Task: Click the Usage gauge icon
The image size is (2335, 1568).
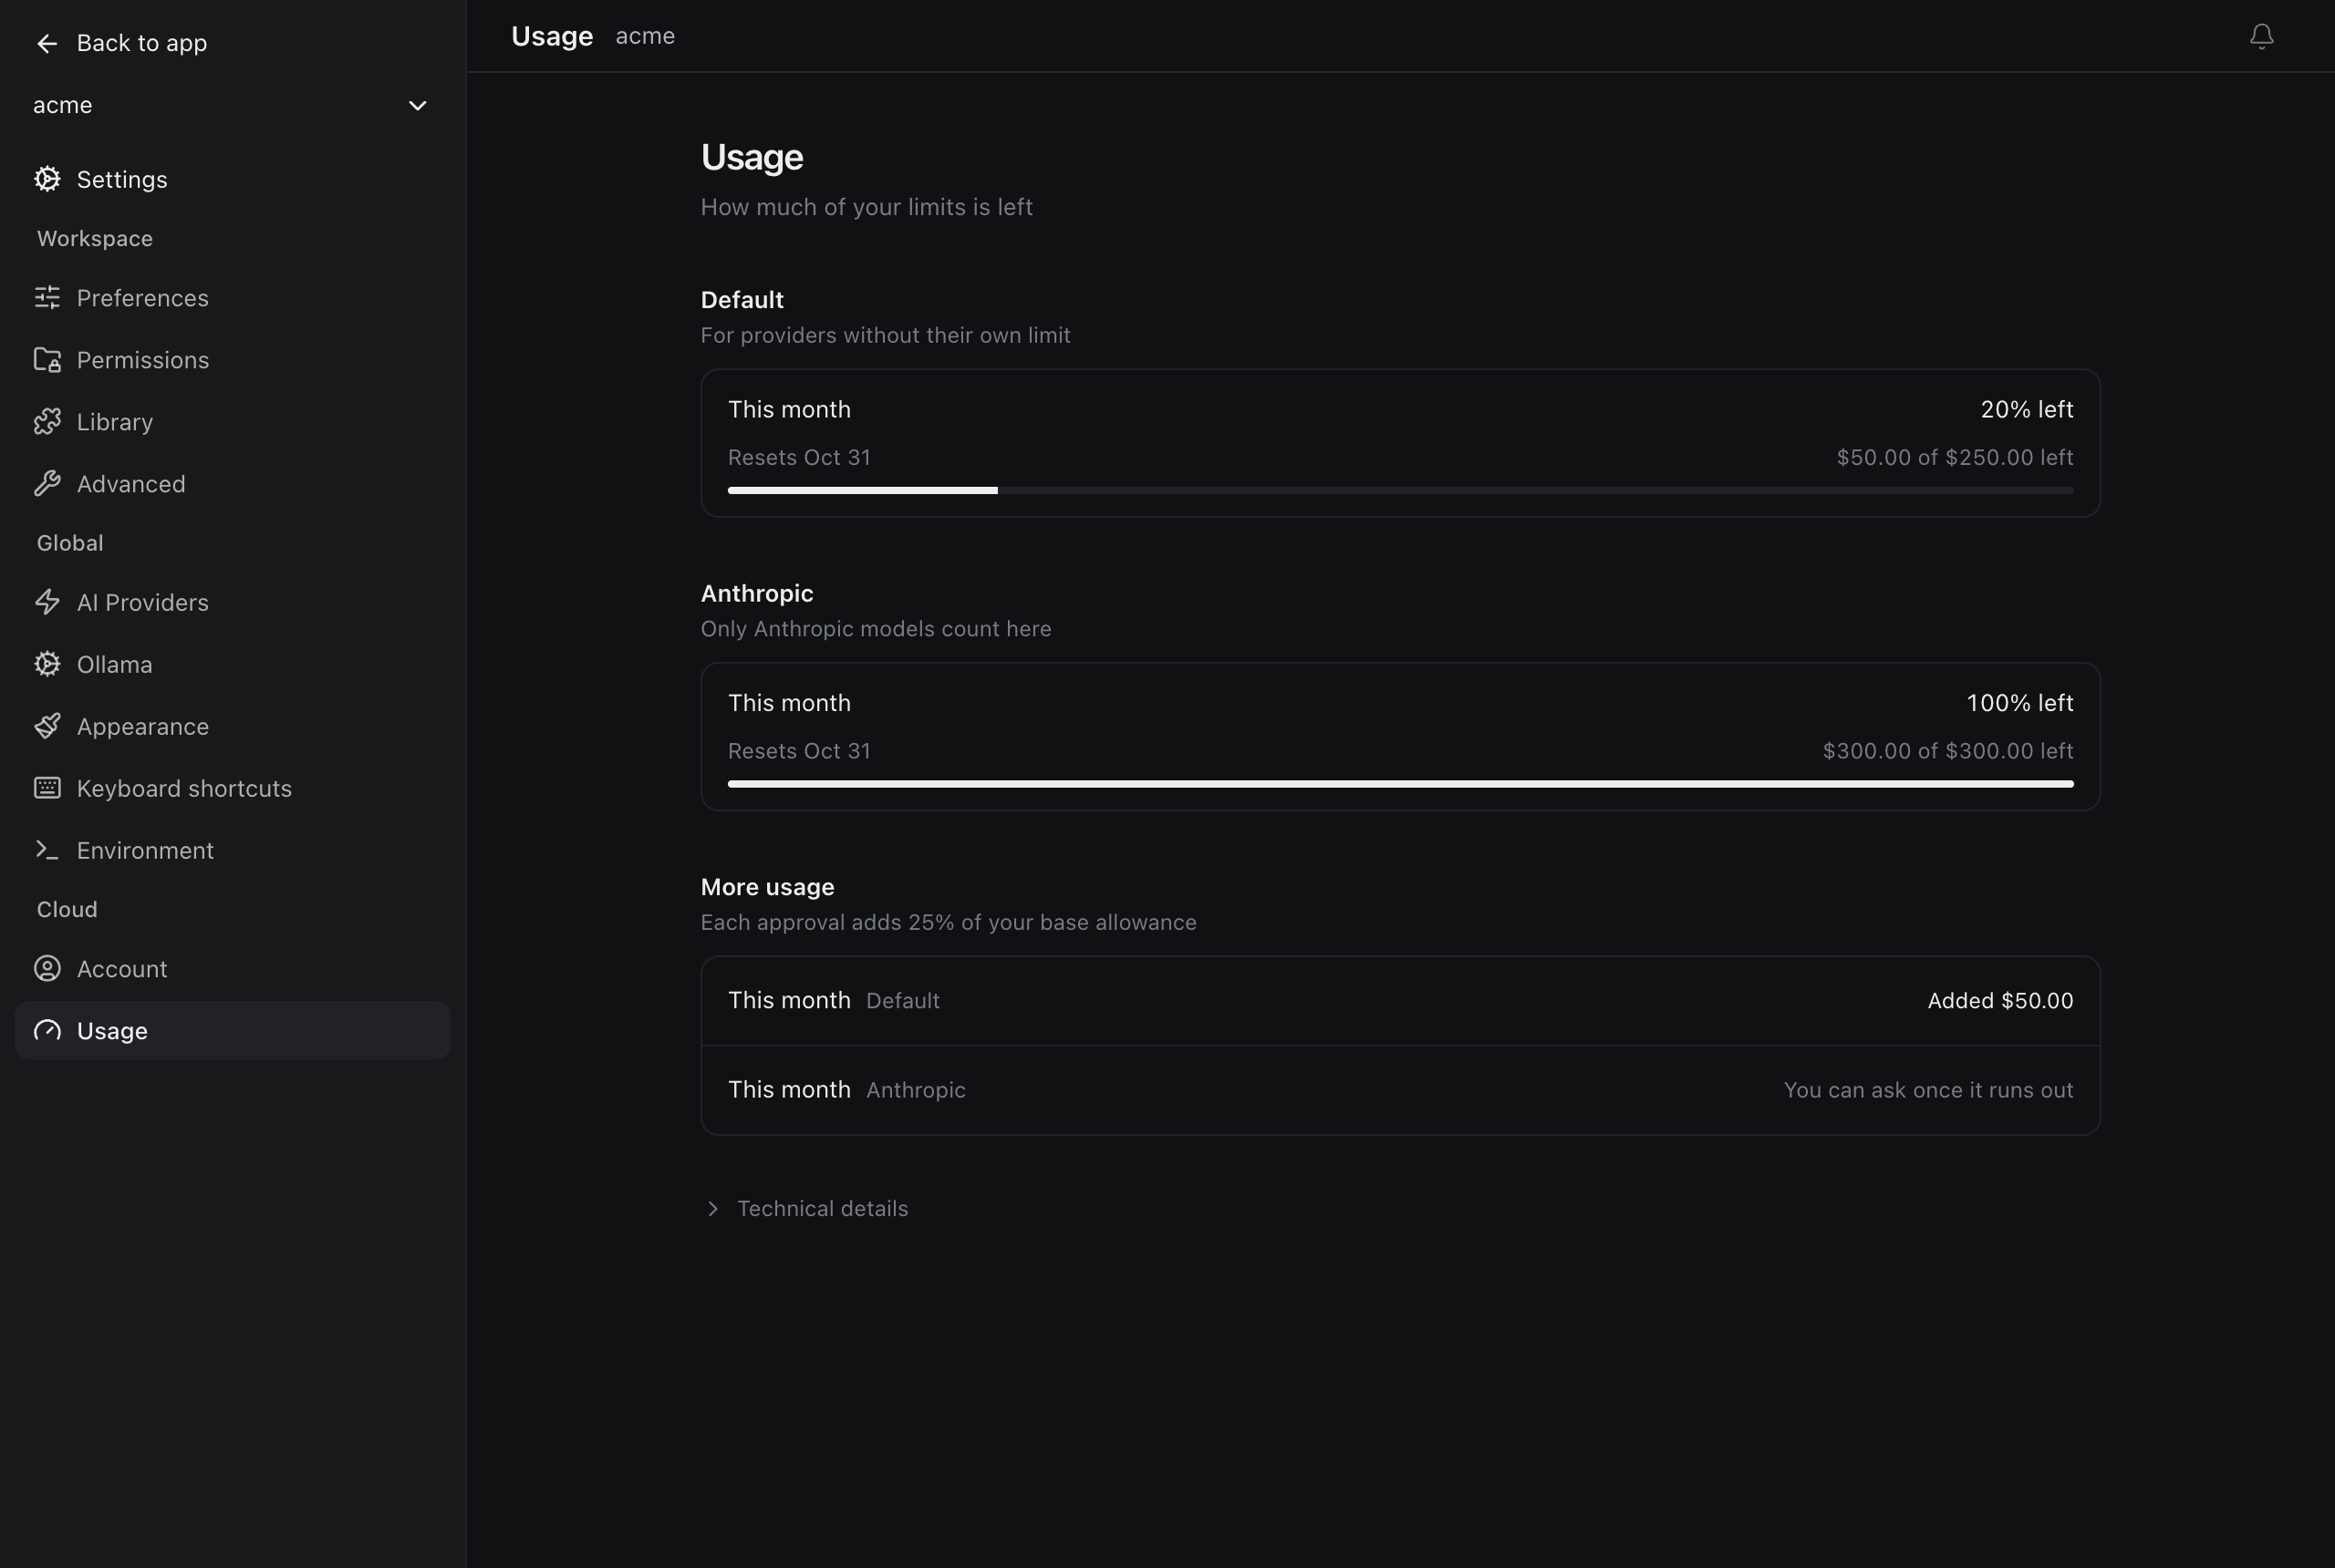Action: click(x=47, y=1031)
